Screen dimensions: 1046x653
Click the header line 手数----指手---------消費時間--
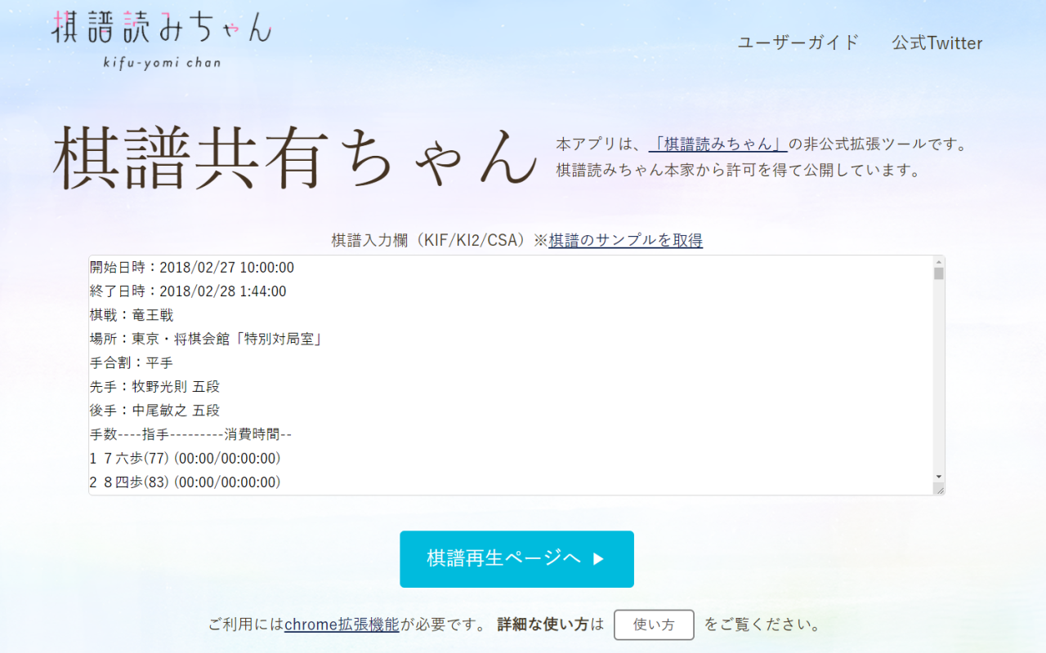(x=191, y=434)
